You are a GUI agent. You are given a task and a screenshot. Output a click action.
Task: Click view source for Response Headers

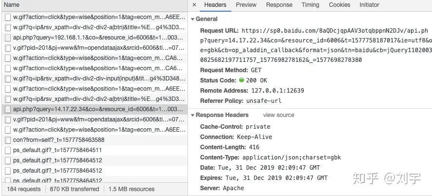tap(279, 115)
